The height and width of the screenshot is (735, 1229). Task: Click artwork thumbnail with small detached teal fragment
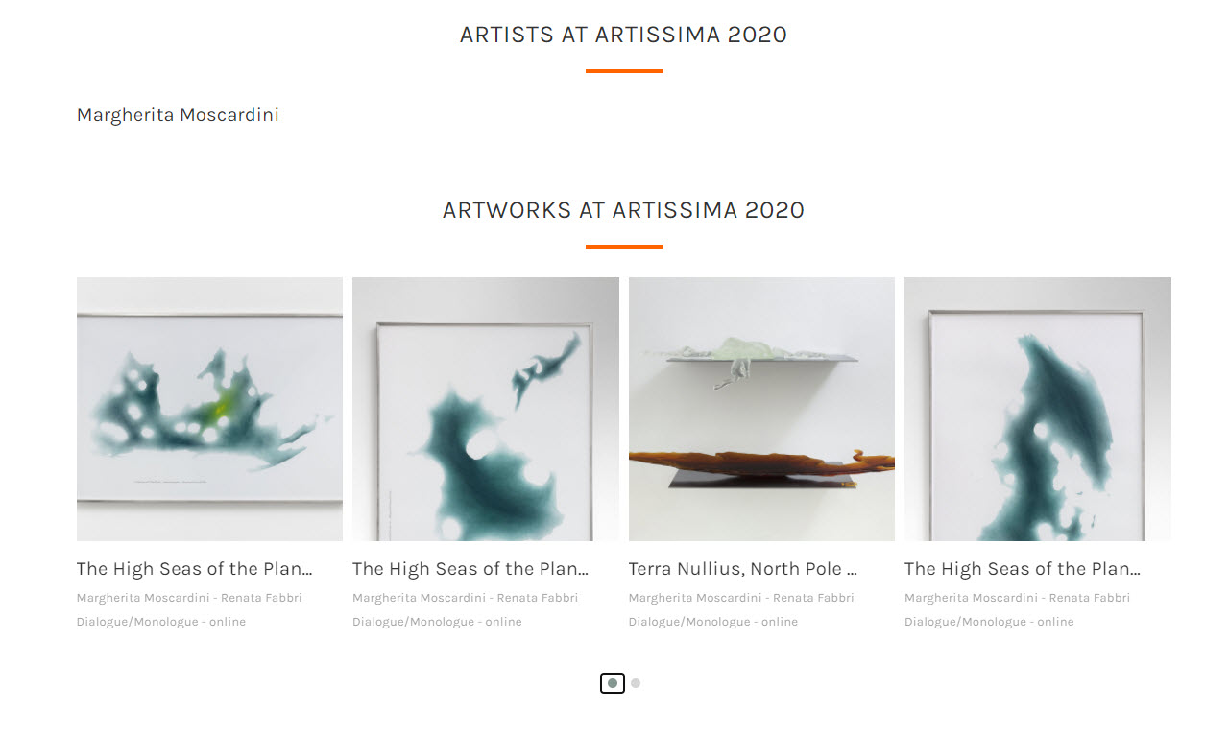485,409
